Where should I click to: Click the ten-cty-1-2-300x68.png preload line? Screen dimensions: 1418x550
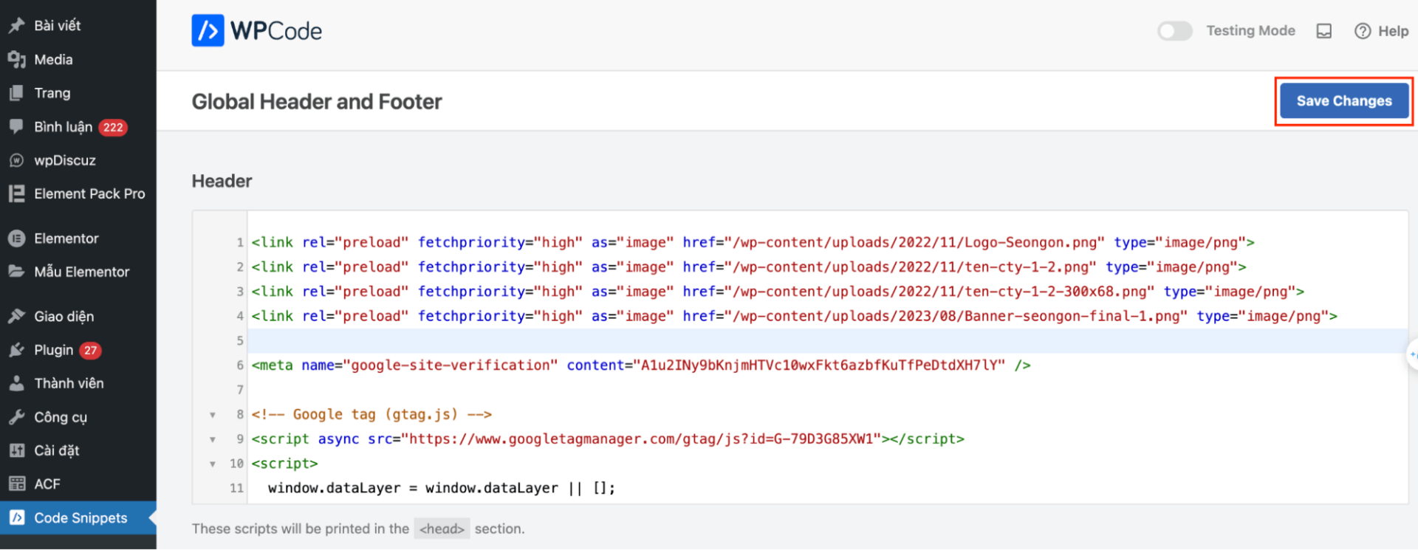coord(778,292)
